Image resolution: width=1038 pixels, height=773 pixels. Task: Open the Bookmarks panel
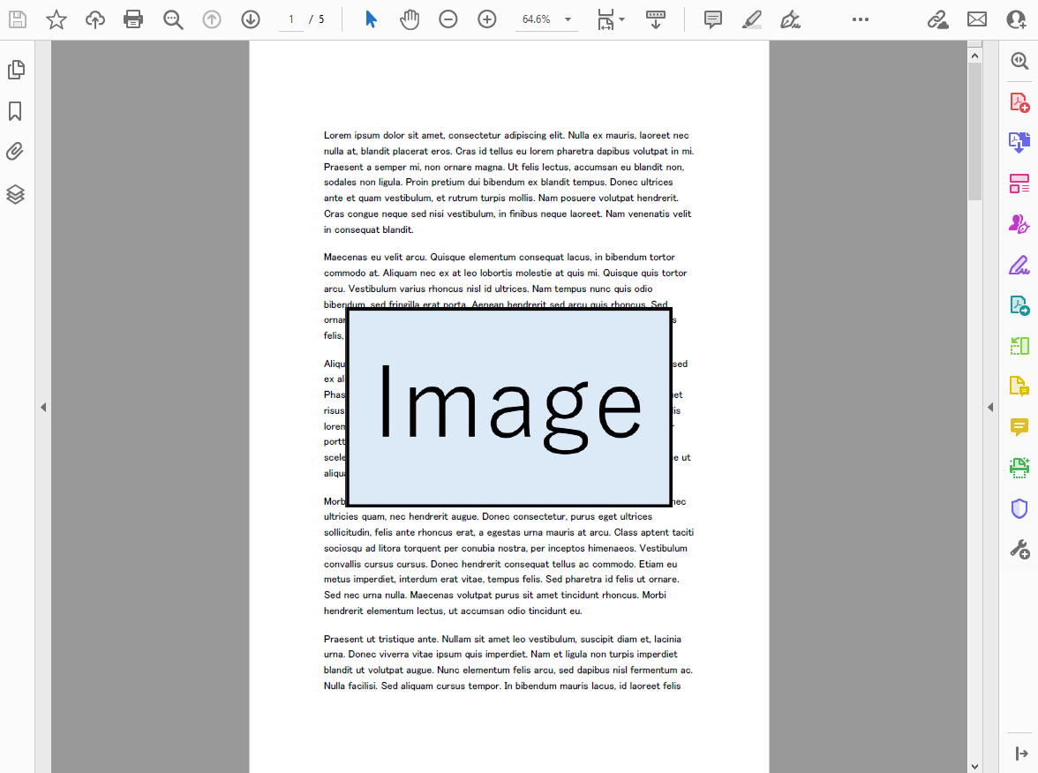pyautogui.click(x=16, y=111)
